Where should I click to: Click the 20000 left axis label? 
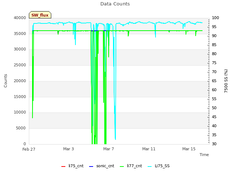(x=20, y=81)
